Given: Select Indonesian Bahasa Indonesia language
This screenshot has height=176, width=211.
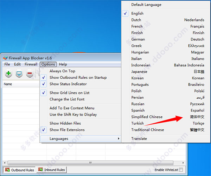Looking at the screenshot, I should [x=166, y=65].
